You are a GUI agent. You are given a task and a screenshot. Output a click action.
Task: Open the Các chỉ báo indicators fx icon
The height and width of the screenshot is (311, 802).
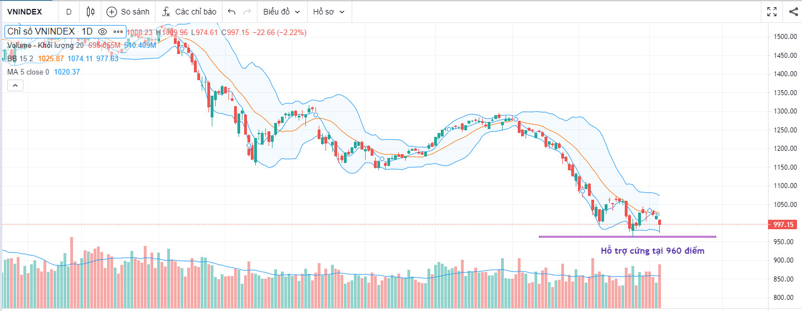166,12
